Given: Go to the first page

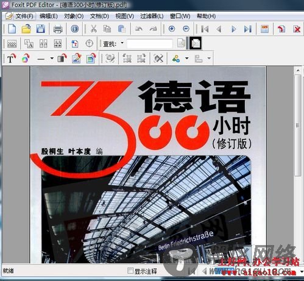Looking at the screenshot, I should tap(205, 29).
